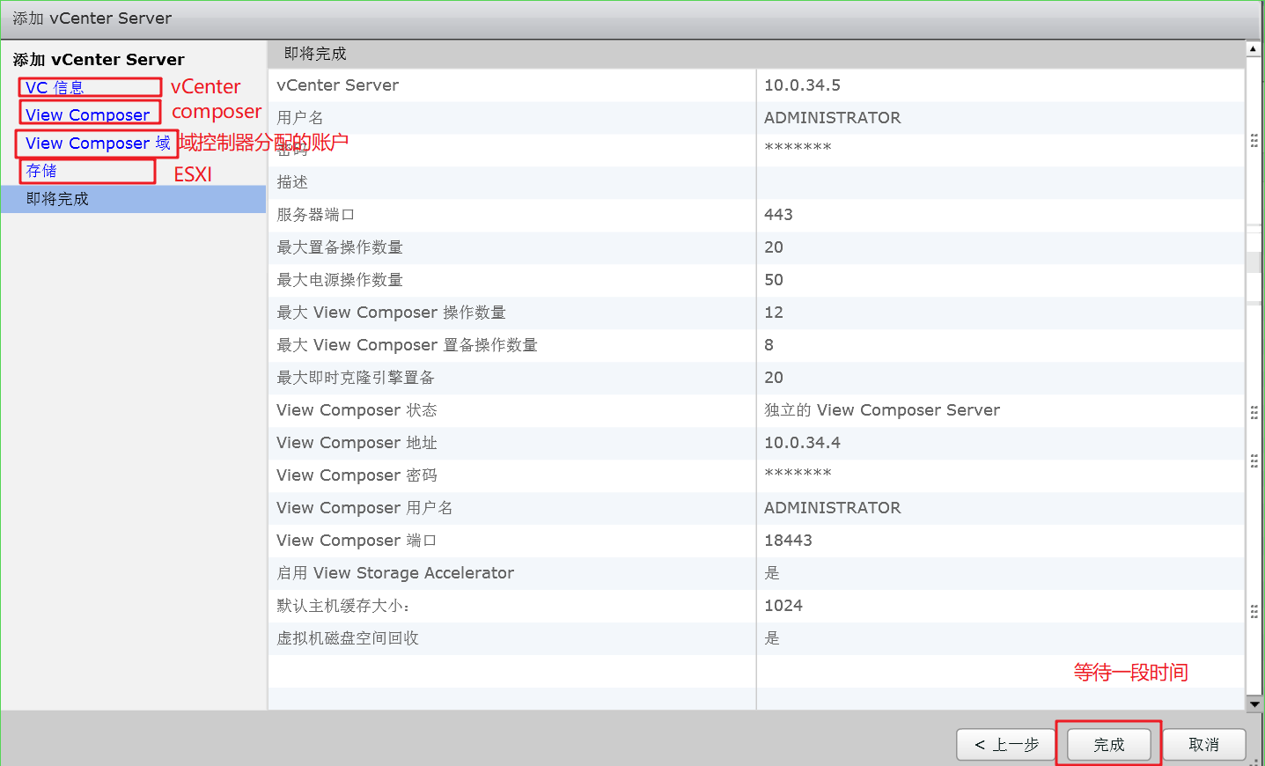Select the 存储 wizard step

click(88, 171)
